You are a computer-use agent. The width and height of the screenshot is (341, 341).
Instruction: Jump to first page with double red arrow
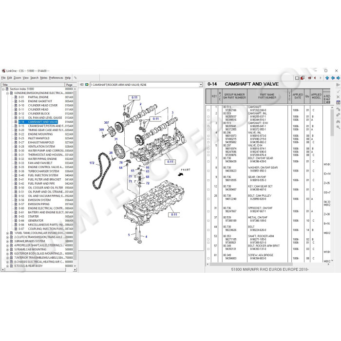[309, 78]
